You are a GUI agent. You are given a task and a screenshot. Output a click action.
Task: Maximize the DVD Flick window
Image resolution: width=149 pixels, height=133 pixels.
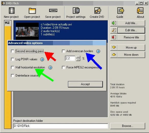coord(141,3)
